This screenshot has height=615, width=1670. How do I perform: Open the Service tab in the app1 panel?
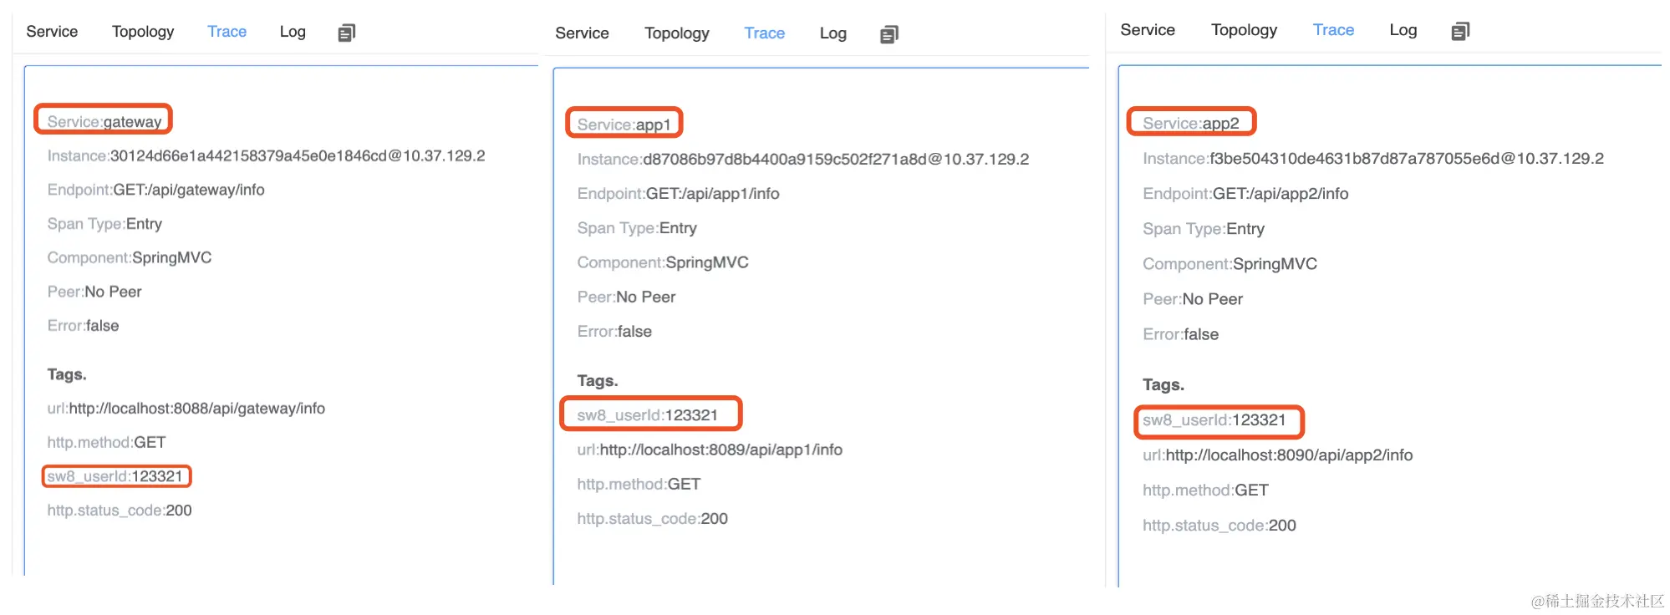pos(582,33)
